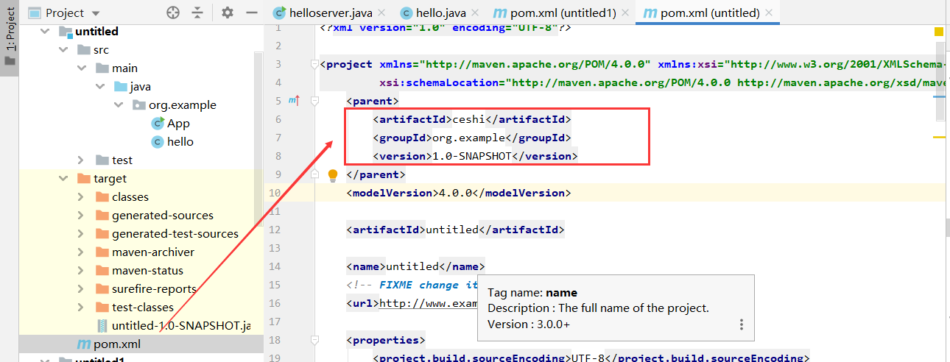The height and width of the screenshot is (362, 950).
Task: Click the ceshi artifactId value
Action: [470, 119]
